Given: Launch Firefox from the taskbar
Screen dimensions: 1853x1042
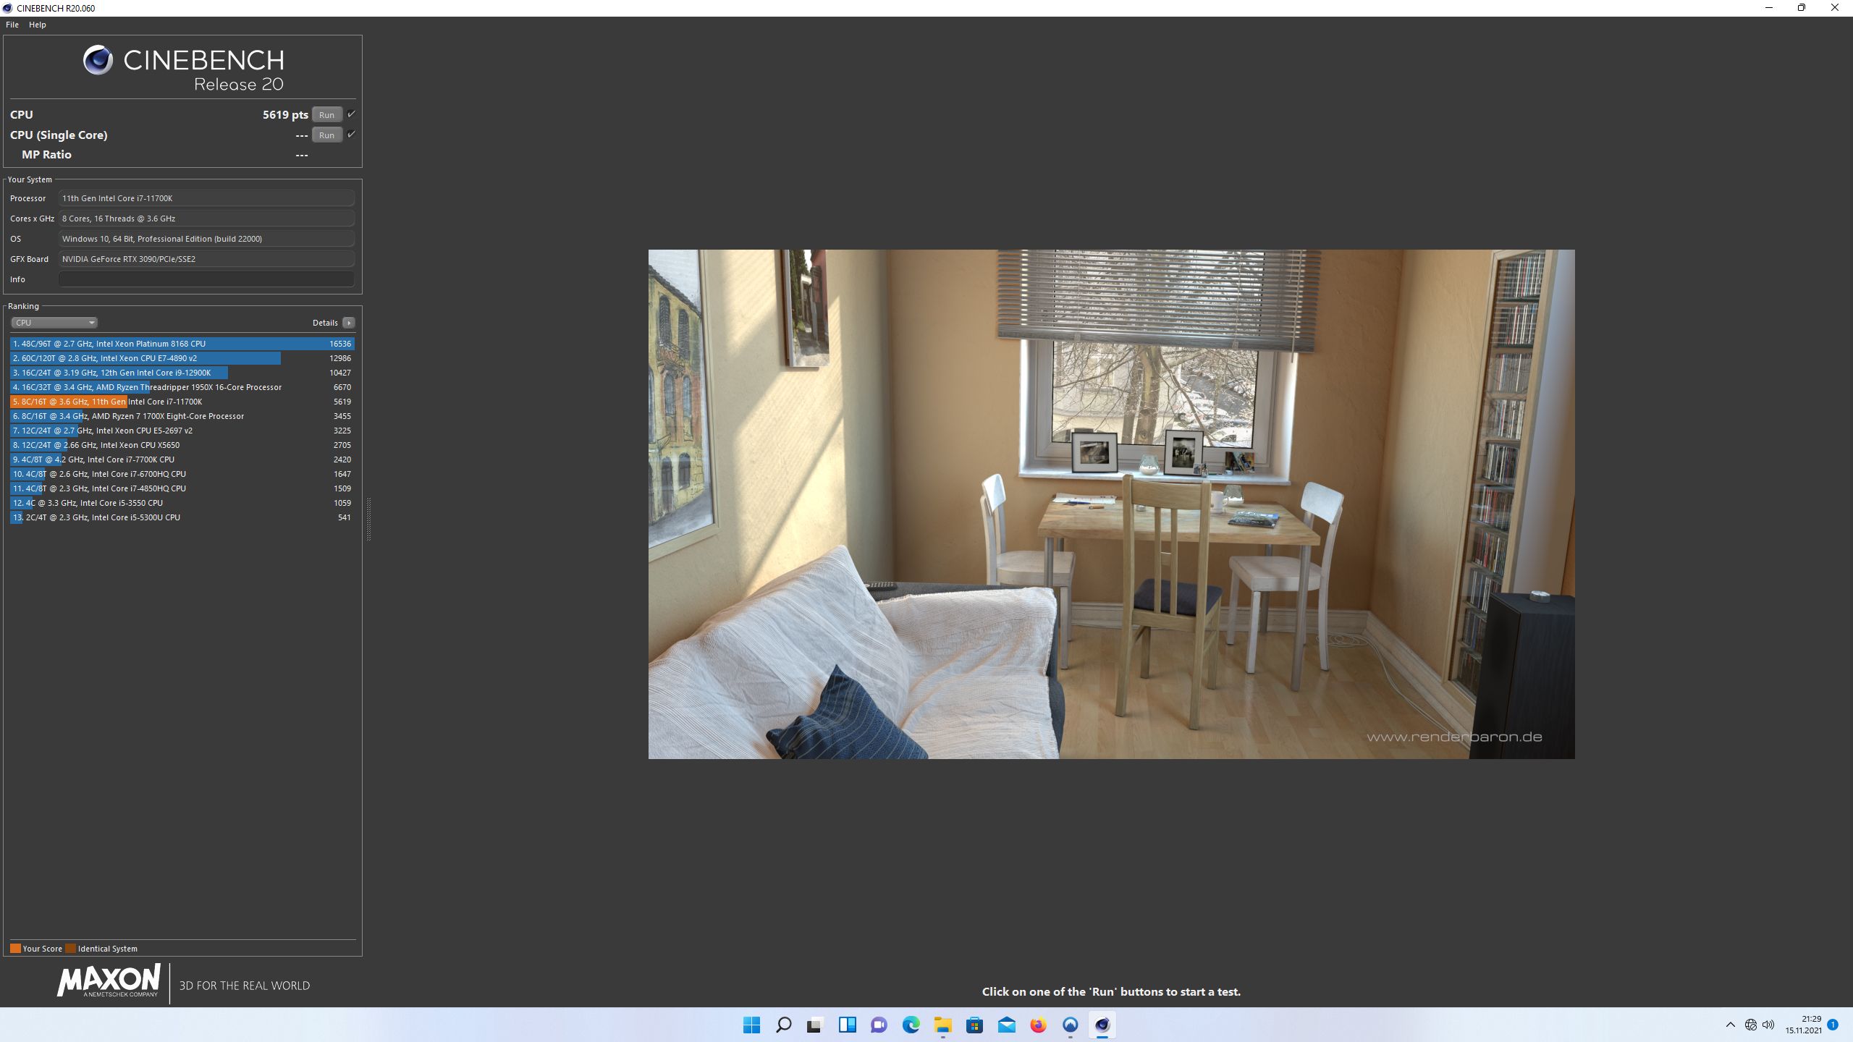Looking at the screenshot, I should (x=1039, y=1025).
